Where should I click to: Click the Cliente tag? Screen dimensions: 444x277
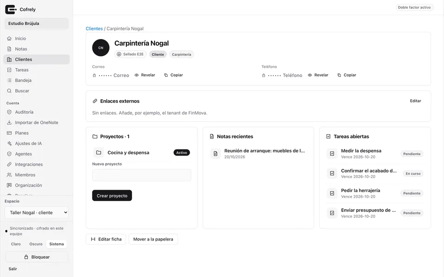click(x=158, y=54)
